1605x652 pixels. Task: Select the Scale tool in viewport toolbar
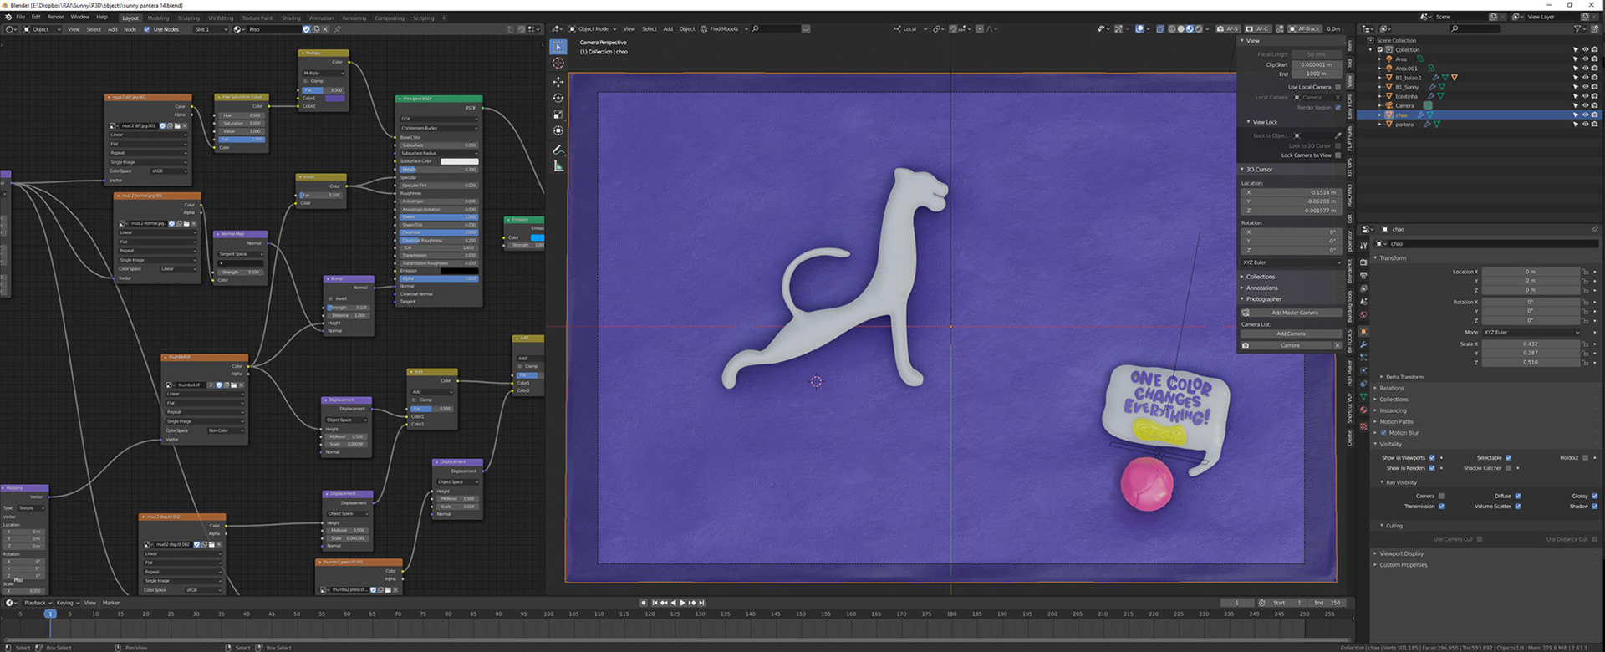tap(558, 115)
